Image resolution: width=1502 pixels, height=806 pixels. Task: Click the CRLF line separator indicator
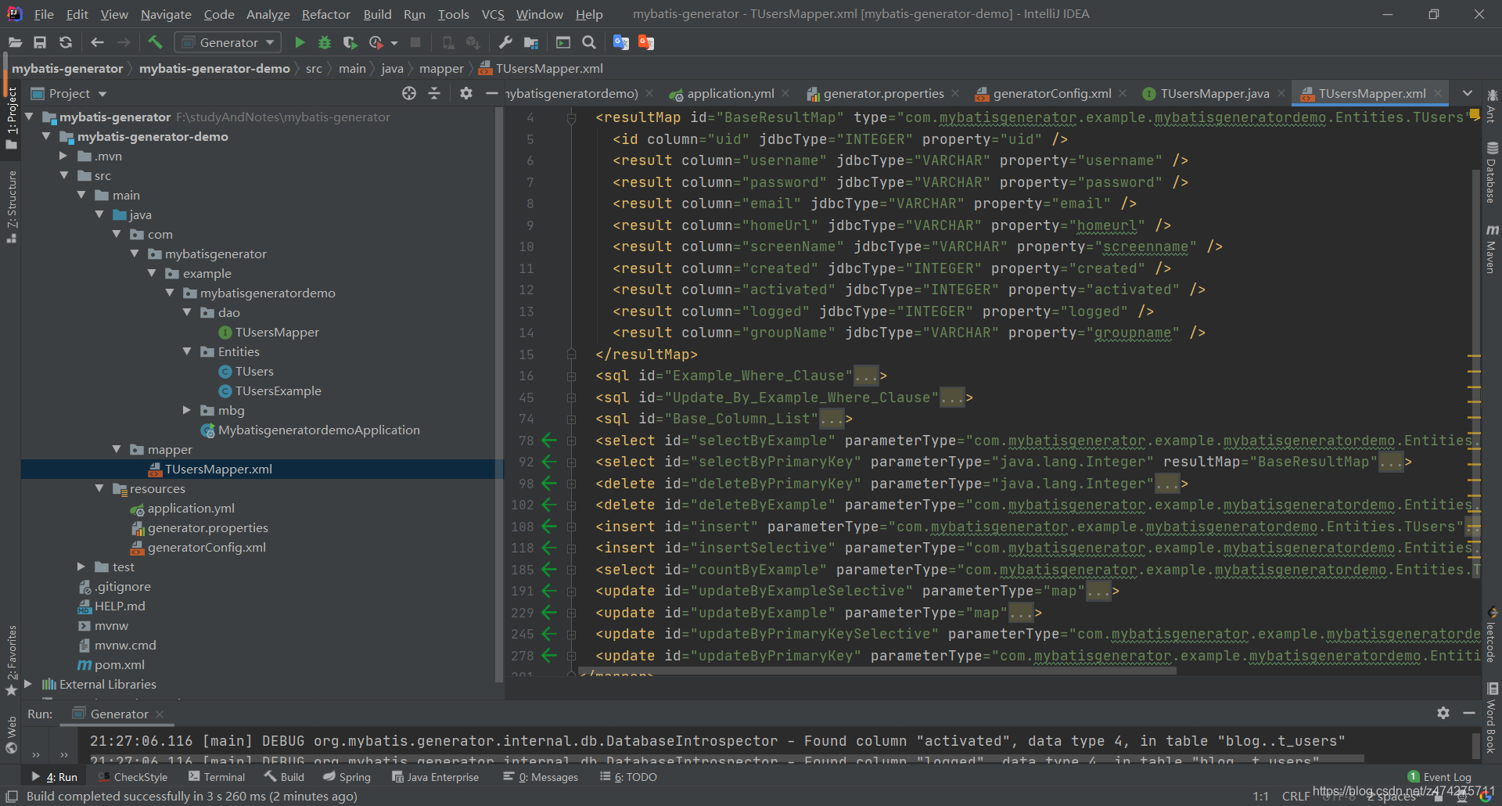tap(1296, 796)
